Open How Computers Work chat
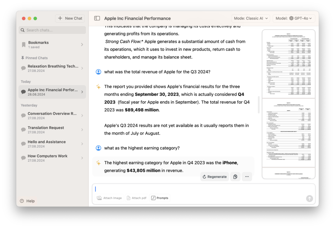335x228 pixels. coord(52,158)
